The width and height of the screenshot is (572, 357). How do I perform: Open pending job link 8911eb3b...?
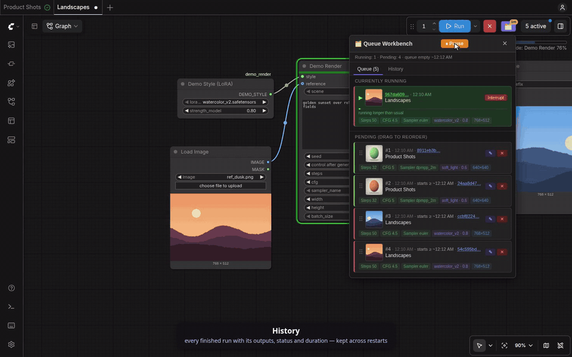[x=428, y=150]
